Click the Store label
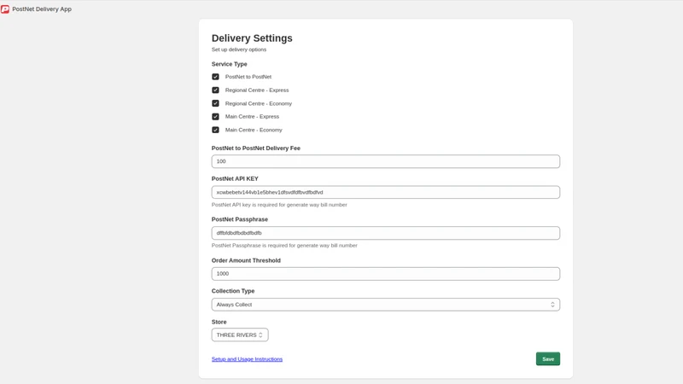683x384 pixels. [219, 322]
